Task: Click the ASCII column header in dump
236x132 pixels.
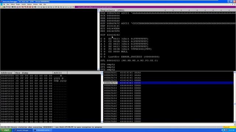Action: tap(60, 73)
